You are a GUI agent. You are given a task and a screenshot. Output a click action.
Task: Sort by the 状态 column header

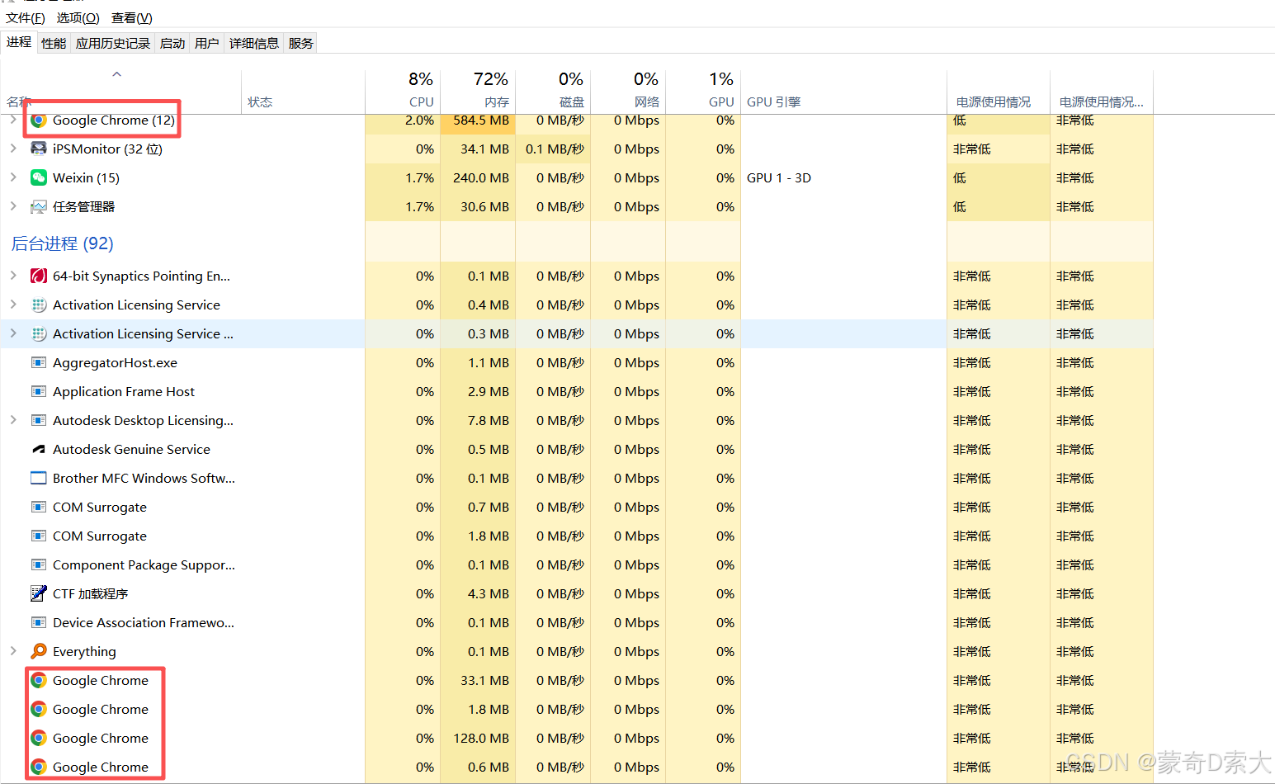pyautogui.click(x=303, y=90)
